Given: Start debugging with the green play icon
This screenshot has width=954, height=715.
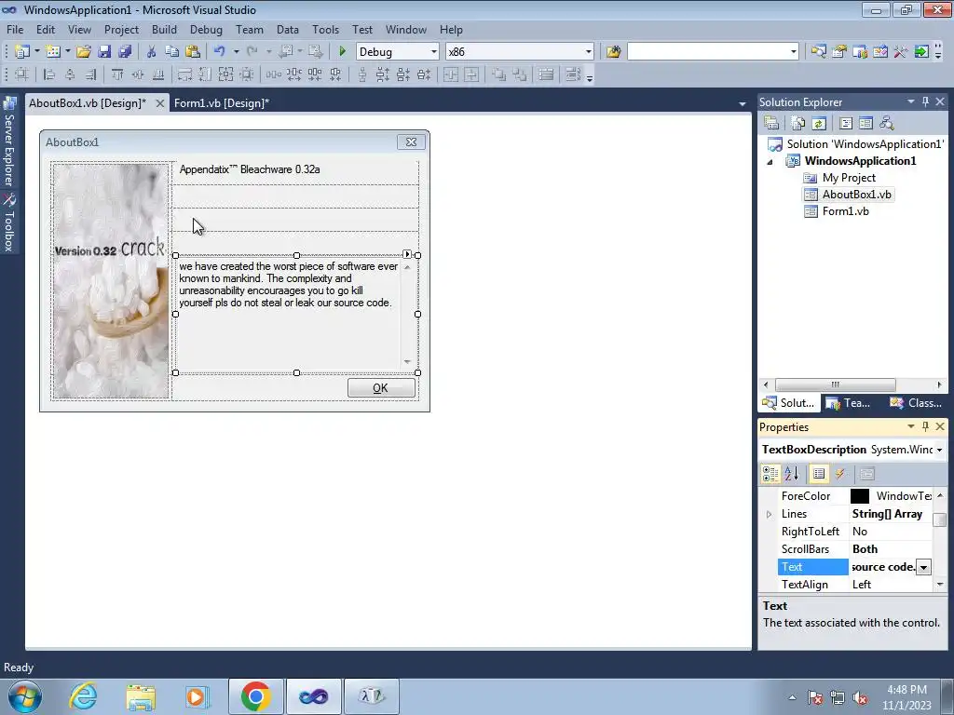Looking at the screenshot, I should pos(342,52).
